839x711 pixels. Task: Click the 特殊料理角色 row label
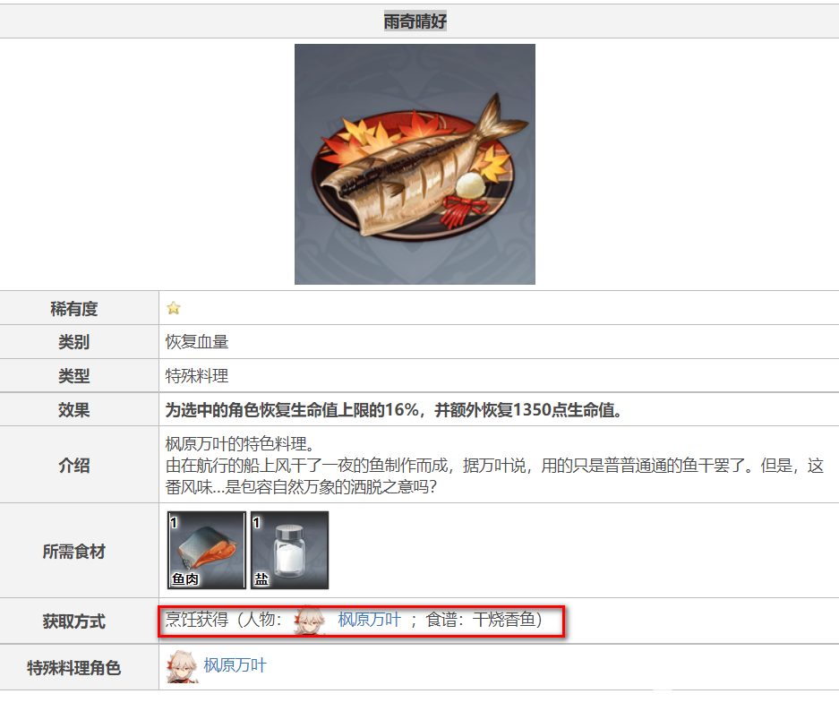click(x=73, y=668)
